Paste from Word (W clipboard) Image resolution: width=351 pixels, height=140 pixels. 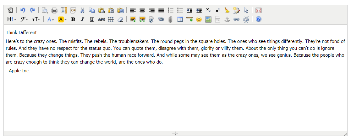pyautogui.click(x=120, y=10)
